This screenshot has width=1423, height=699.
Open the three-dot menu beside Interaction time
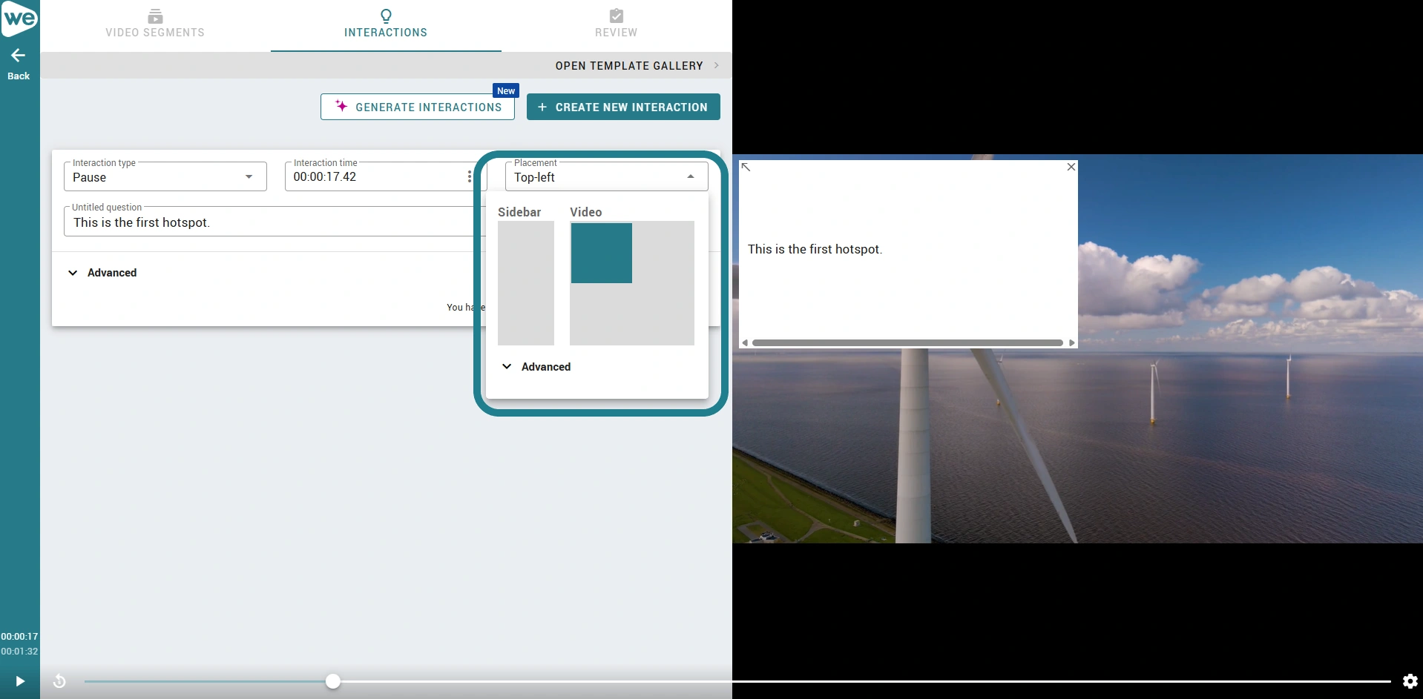470,177
